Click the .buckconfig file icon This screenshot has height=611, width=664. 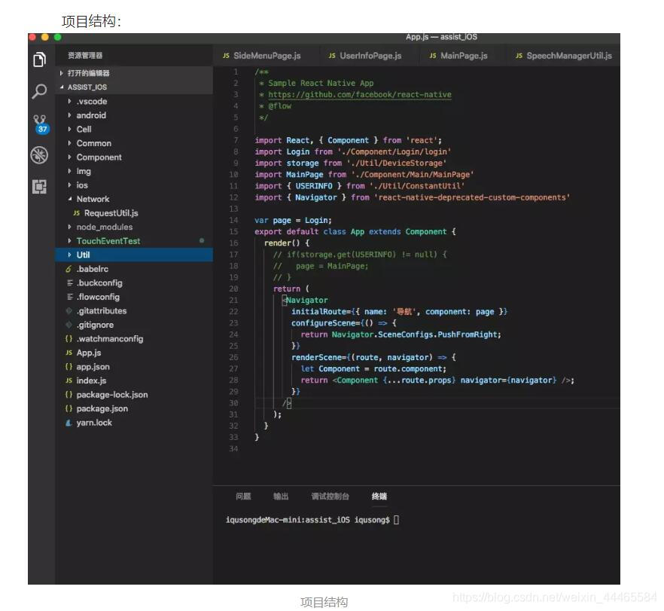coord(69,283)
